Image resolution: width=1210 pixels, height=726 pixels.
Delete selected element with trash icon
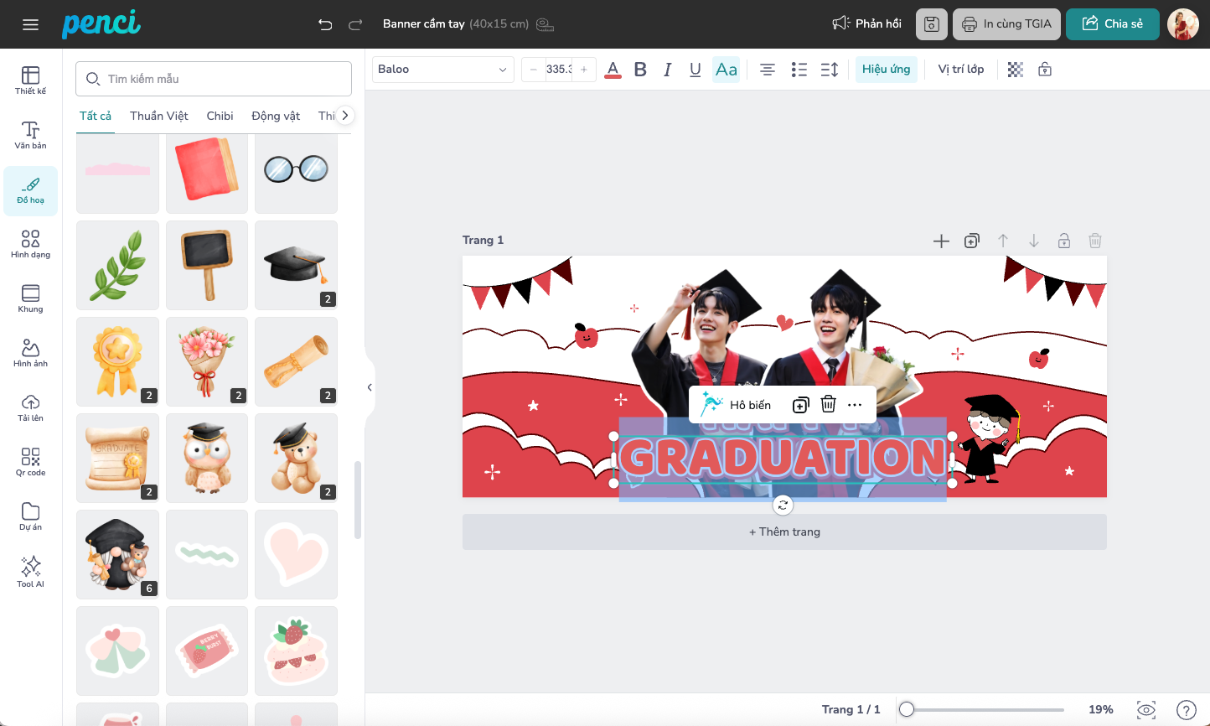828,405
